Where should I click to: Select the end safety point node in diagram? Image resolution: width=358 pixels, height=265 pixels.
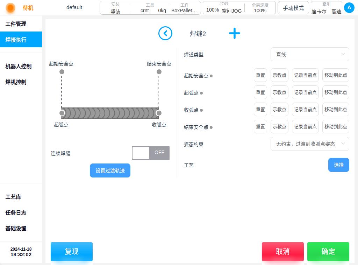pyautogui.click(x=159, y=72)
